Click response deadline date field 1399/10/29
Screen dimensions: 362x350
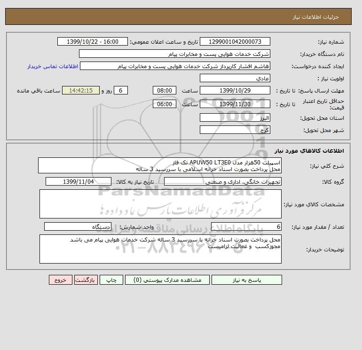235,91
